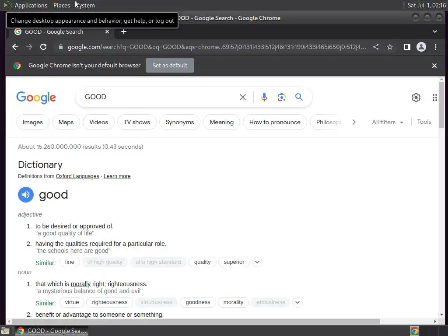Click the Chrome icon in bottom panel

414,331
